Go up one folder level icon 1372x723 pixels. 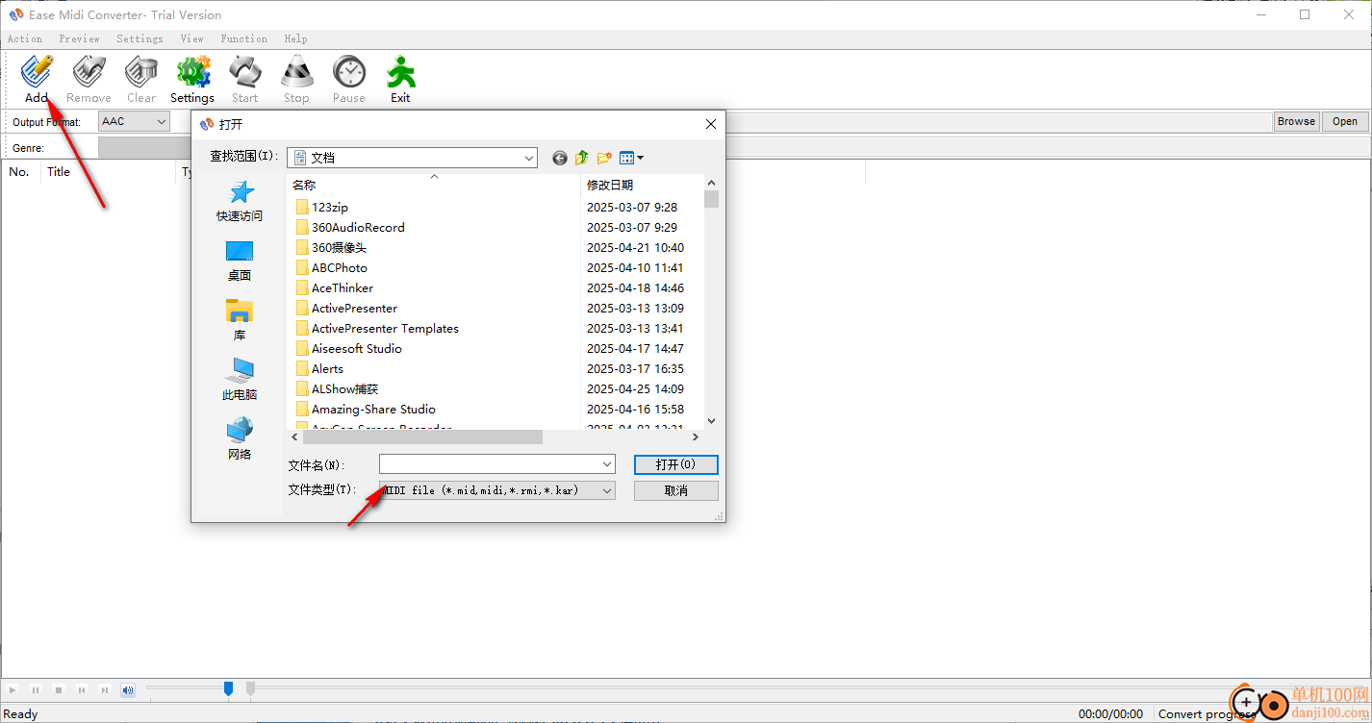(581, 158)
